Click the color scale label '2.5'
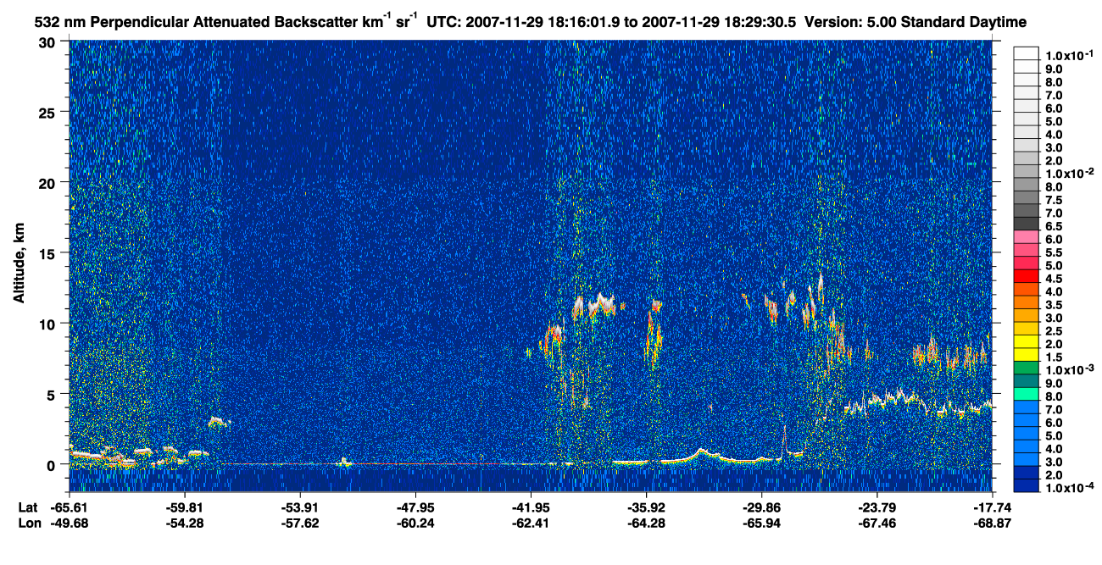Screen dimensions: 1102x565 1053,331
